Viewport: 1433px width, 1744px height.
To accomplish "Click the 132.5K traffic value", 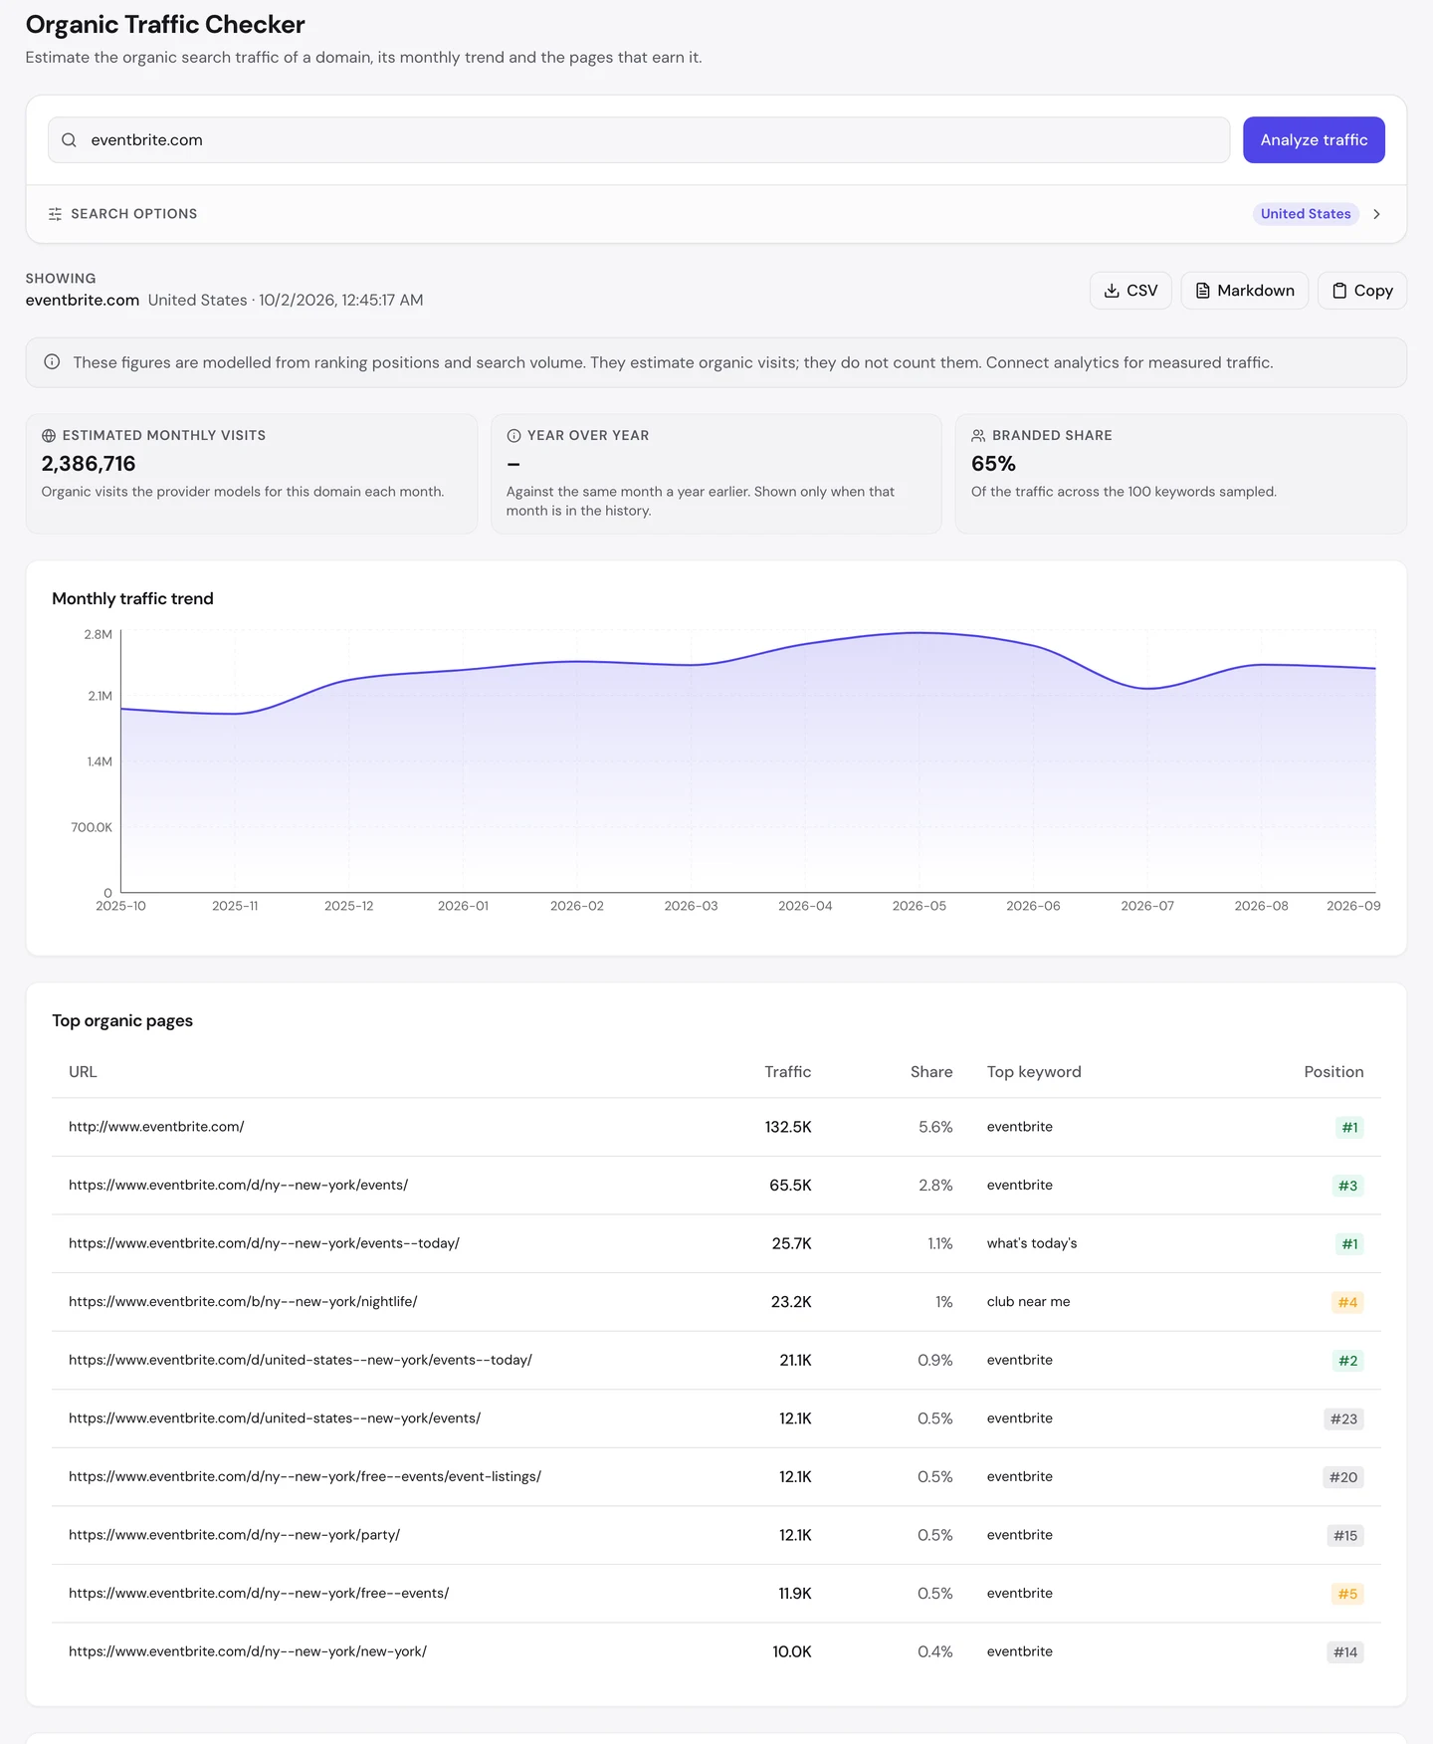I will [x=788, y=1127].
